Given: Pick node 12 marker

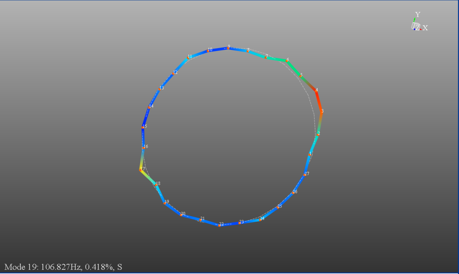Looking at the screenshot, I should [x=173, y=73].
